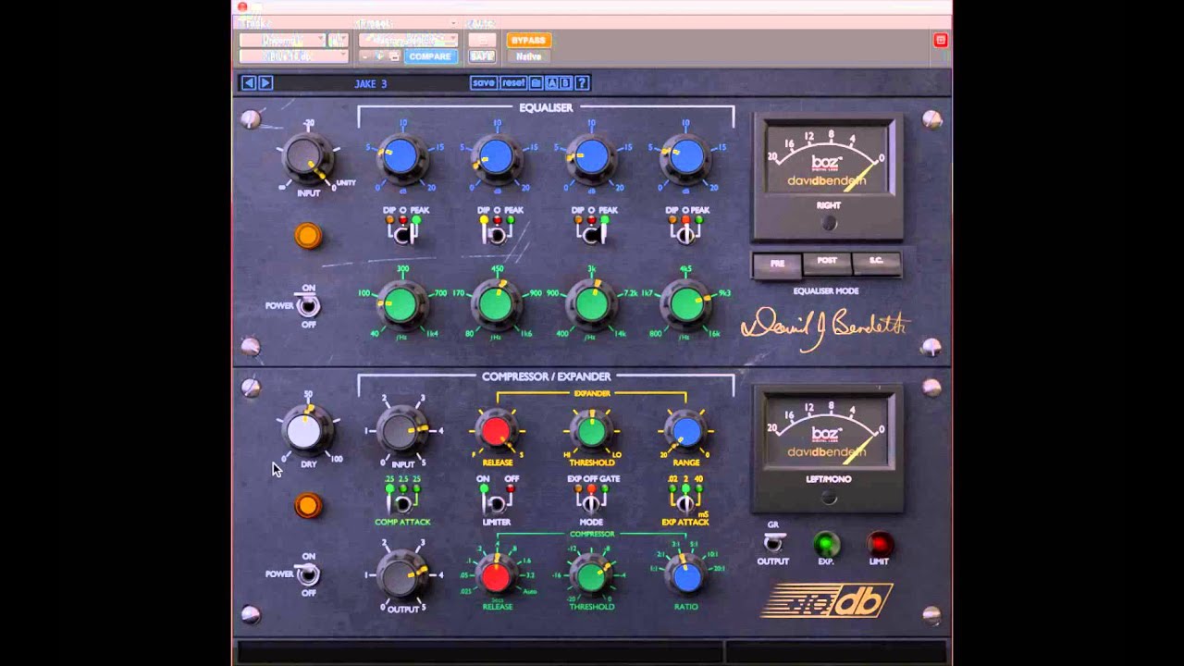This screenshot has height=666, width=1184.
Task: Open the insert selector dropdown below track
Action: pos(293,56)
